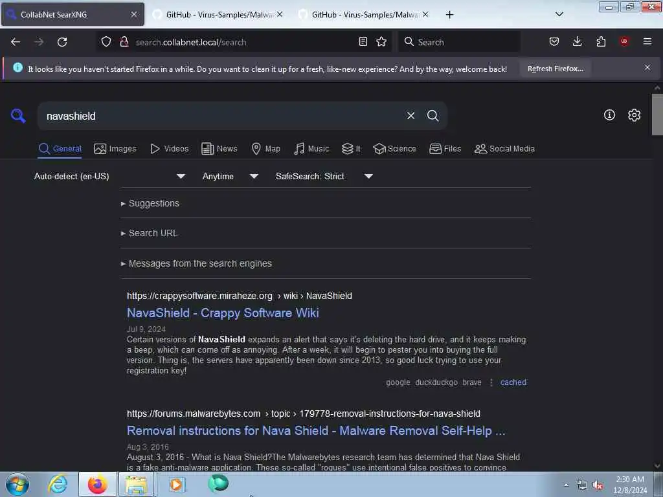The width and height of the screenshot is (663, 497).
Task: Switch to the Files category
Action: pos(445,149)
